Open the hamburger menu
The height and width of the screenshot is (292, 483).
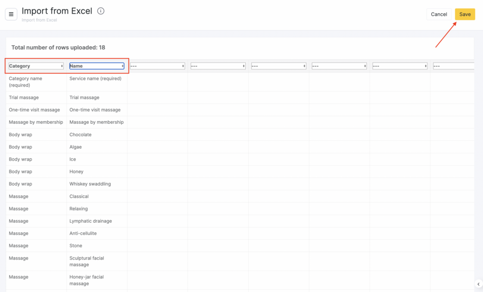11,14
